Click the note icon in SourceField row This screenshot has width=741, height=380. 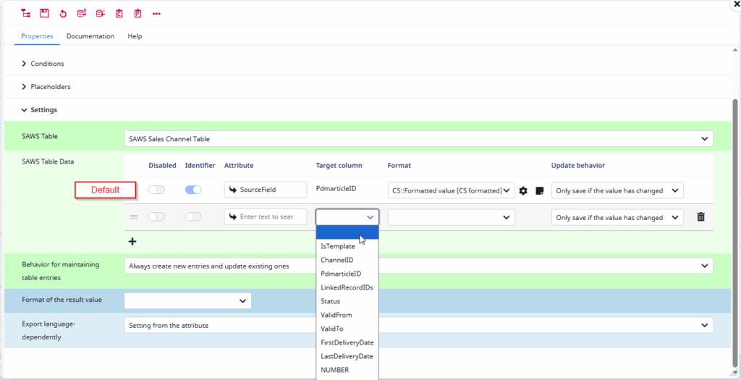539,191
